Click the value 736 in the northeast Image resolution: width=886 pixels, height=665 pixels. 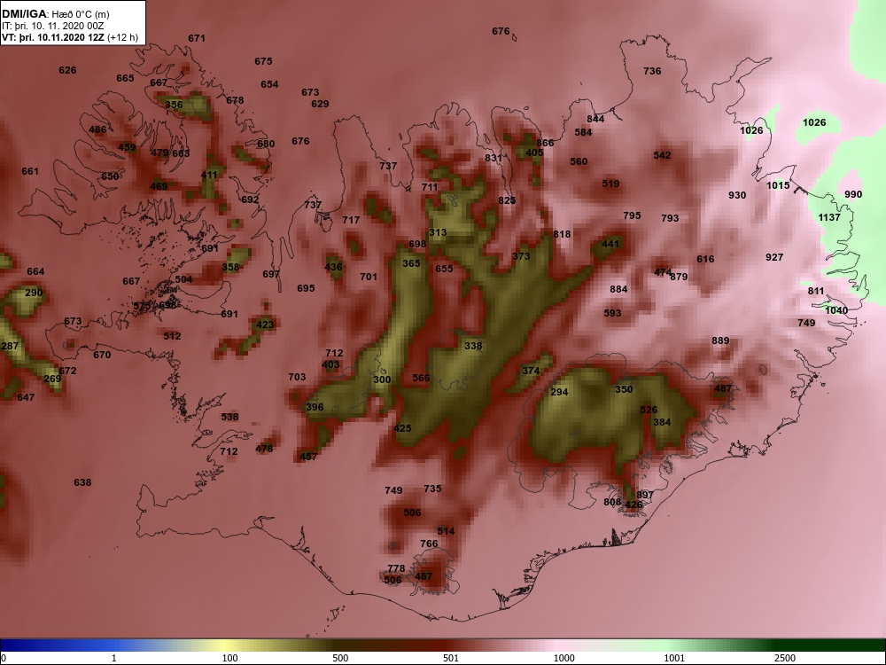[x=652, y=71]
